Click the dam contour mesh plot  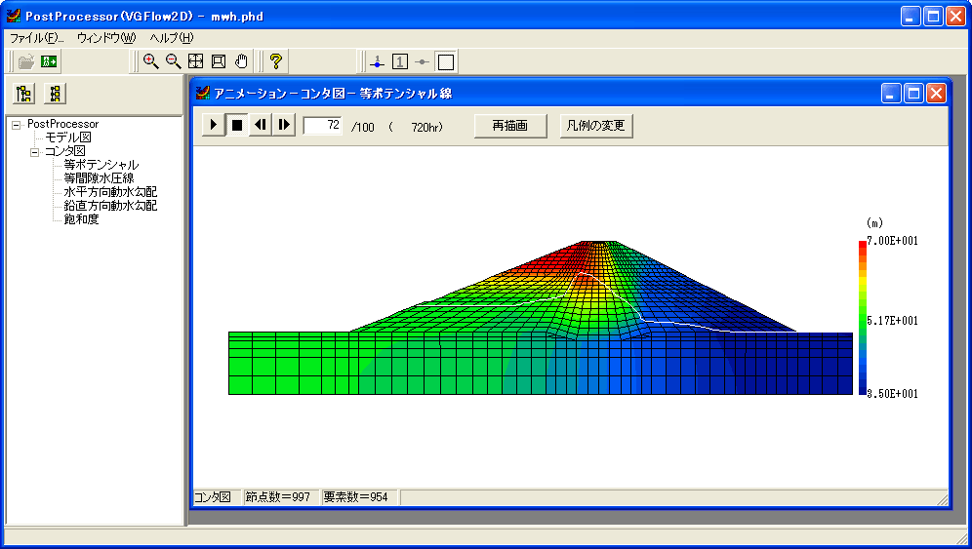point(541,318)
